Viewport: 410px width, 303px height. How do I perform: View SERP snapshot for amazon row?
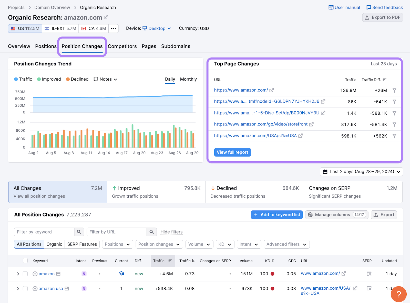coord(369,274)
